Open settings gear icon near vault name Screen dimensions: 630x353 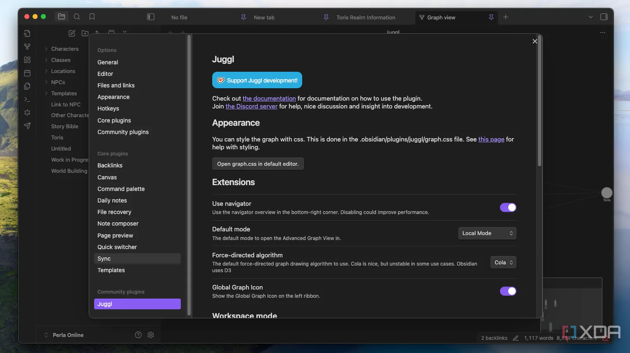click(x=151, y=335)
